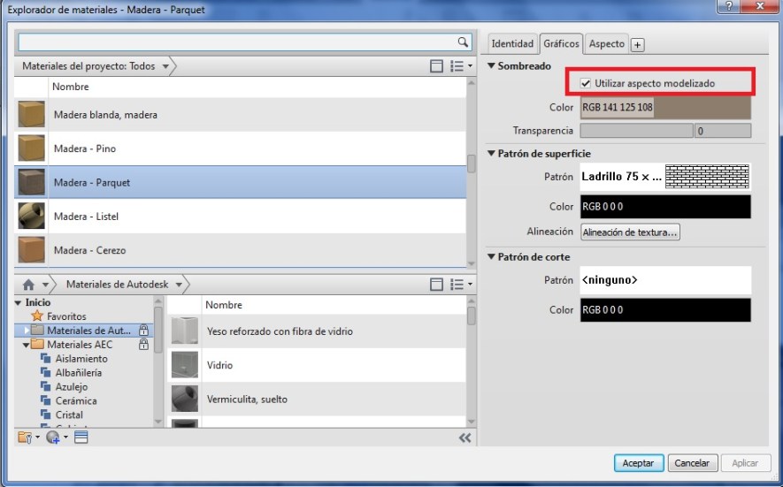Screen dimensions: 783x487
Task: Open the asset browser icon in bottom toolbar
Action: pos(81,438)
